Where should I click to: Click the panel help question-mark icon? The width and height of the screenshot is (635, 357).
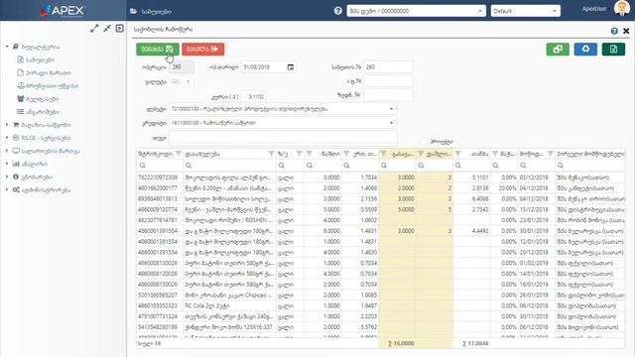click(x=614, y=31)
